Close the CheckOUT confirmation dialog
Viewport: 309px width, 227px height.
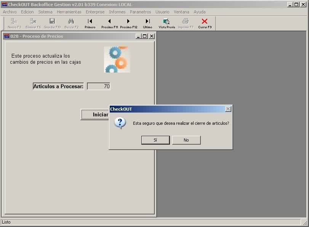[x=228, y=109]
